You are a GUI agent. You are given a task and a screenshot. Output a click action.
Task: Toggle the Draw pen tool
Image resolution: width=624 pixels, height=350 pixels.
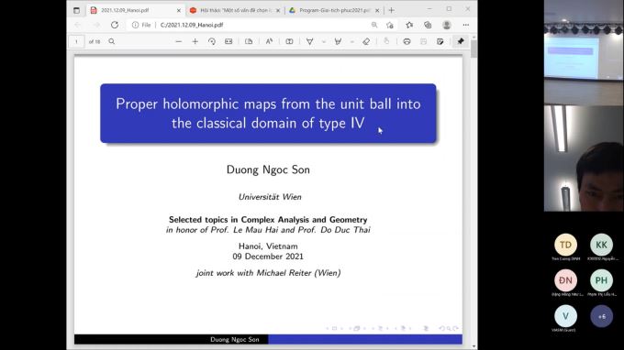309,41
